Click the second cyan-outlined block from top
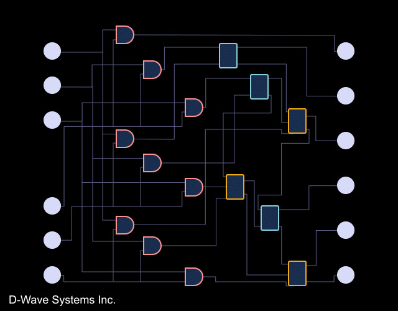 pos(259,86)
